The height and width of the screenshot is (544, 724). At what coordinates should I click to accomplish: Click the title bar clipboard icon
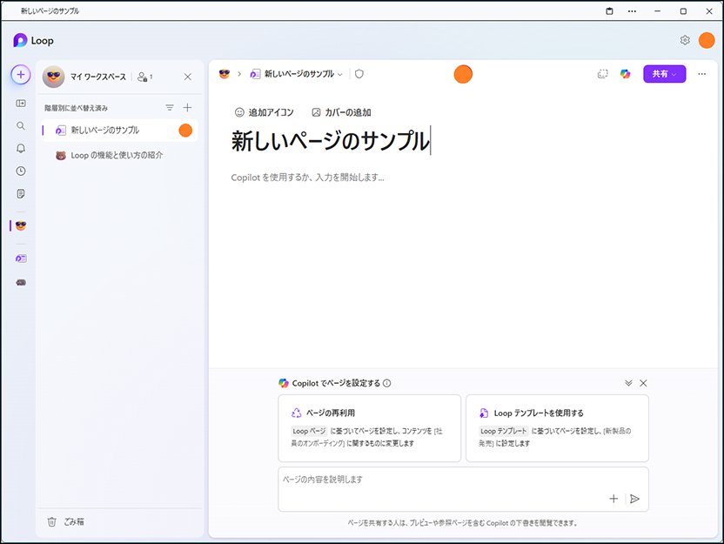point(609,11)
